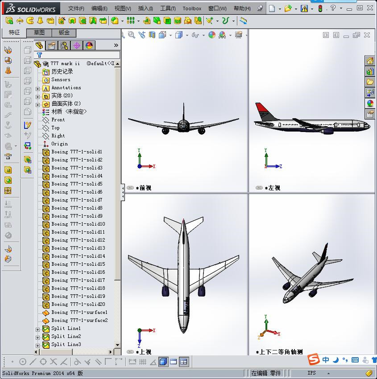The image size is (377, 379).
Task: Click the Zoom to Area magnifier icon
Action: (x=131, y=35)
